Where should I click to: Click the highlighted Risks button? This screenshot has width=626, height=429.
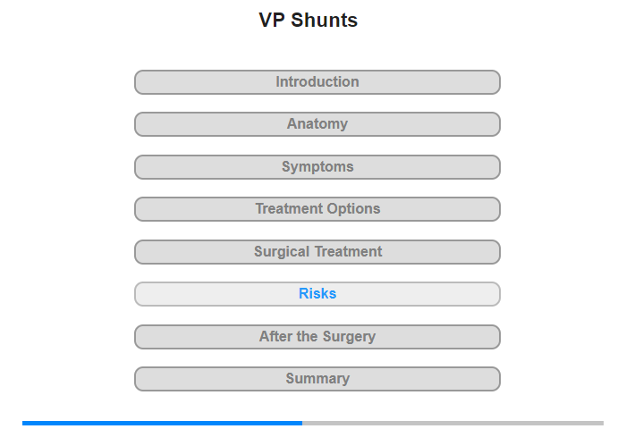click(317, 294)
